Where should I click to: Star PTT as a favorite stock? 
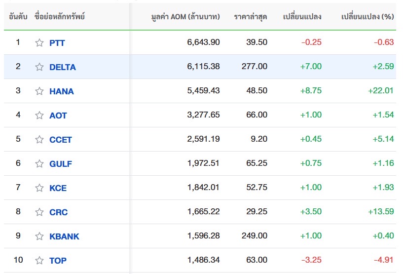[39, 42]
